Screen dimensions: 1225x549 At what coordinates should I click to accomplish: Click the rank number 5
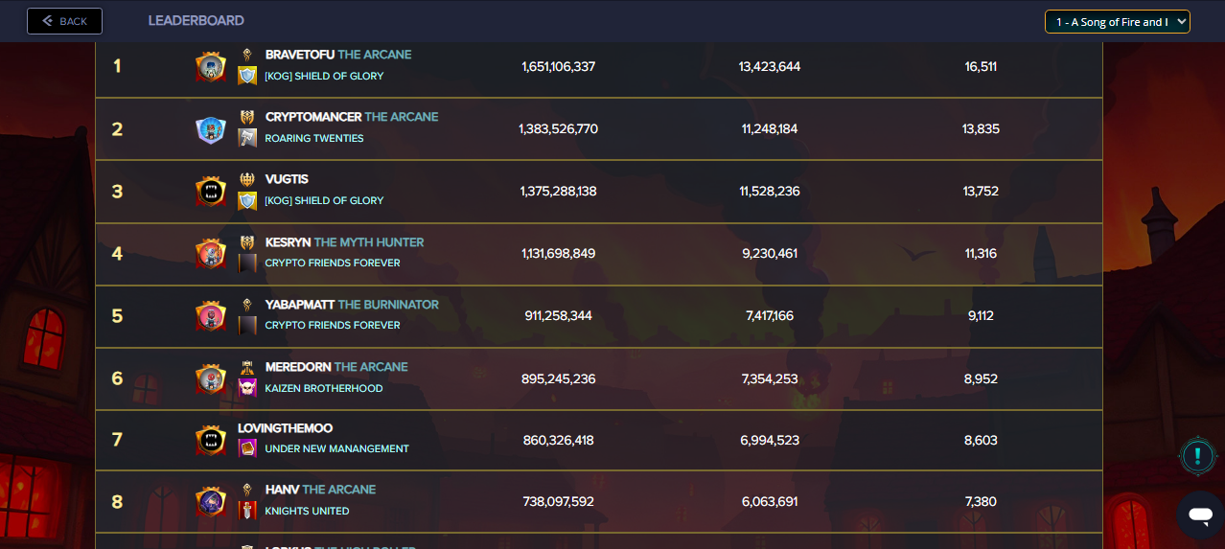pos(117,316)
